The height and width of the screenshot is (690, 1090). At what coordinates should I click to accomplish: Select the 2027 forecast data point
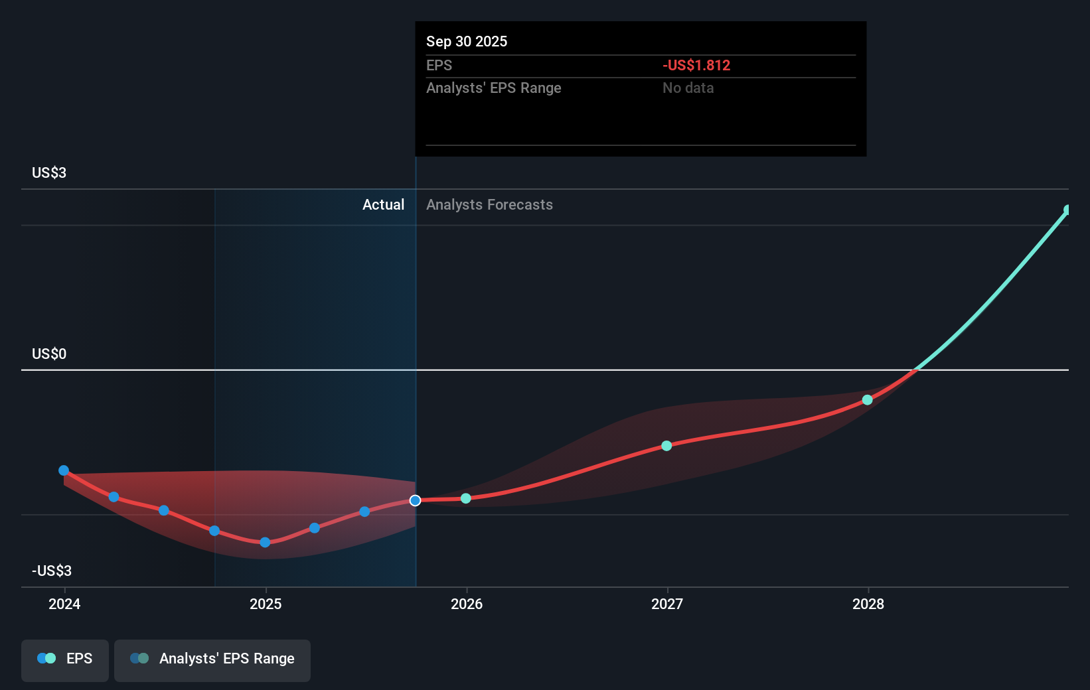[x=666, y=446]
